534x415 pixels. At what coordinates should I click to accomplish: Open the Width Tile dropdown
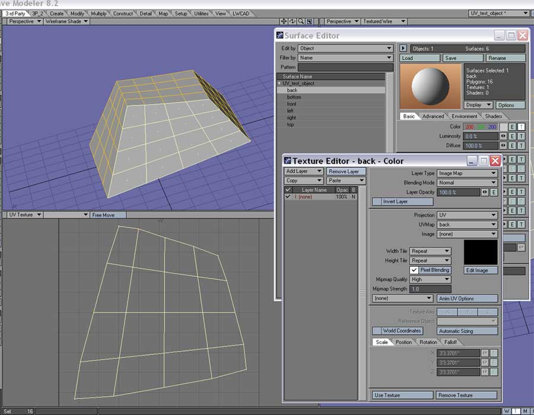[431, 251]
